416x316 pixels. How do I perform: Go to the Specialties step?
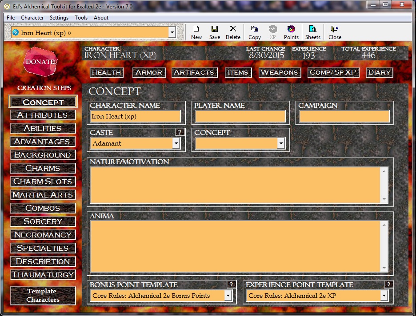43,248
